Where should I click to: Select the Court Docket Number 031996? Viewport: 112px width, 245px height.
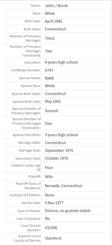[51, 228]
